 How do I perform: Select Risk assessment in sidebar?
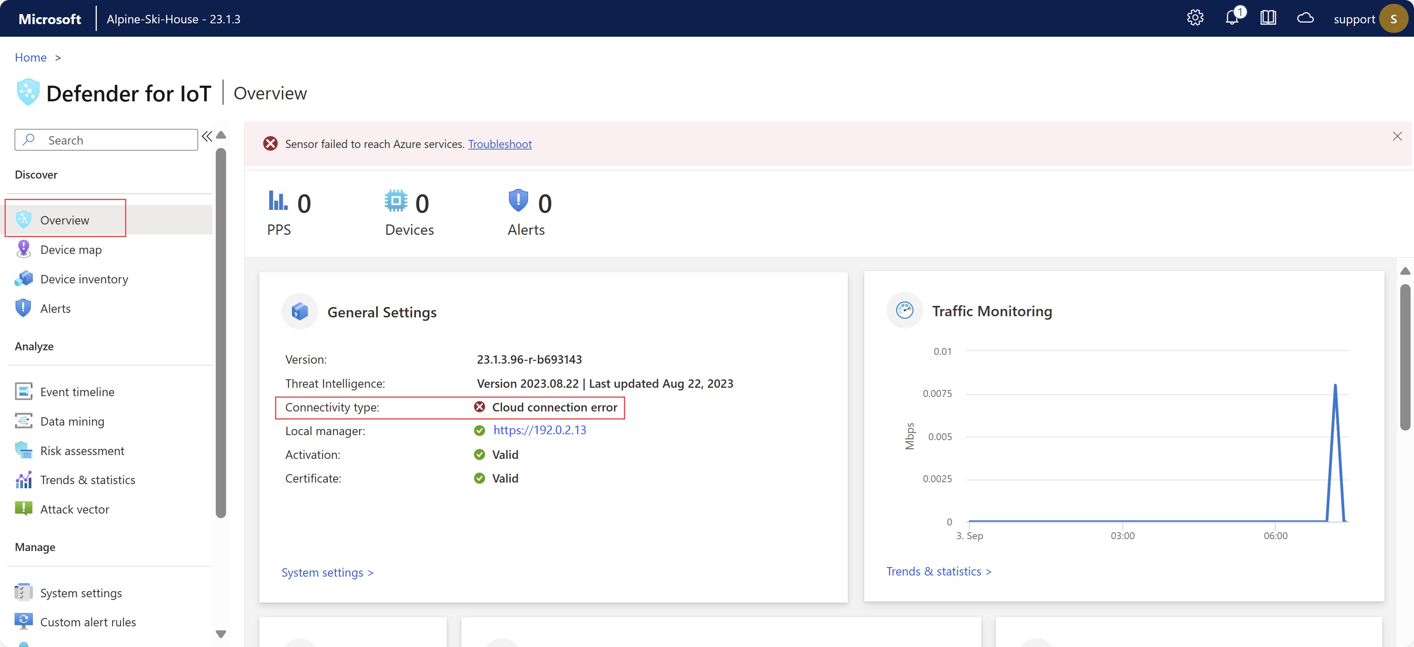[82, 450]
